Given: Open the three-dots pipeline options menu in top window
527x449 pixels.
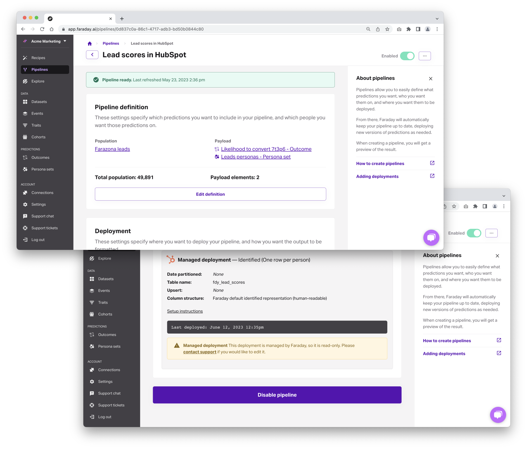Looking at the screenshot, I should [x=425, y=56].
